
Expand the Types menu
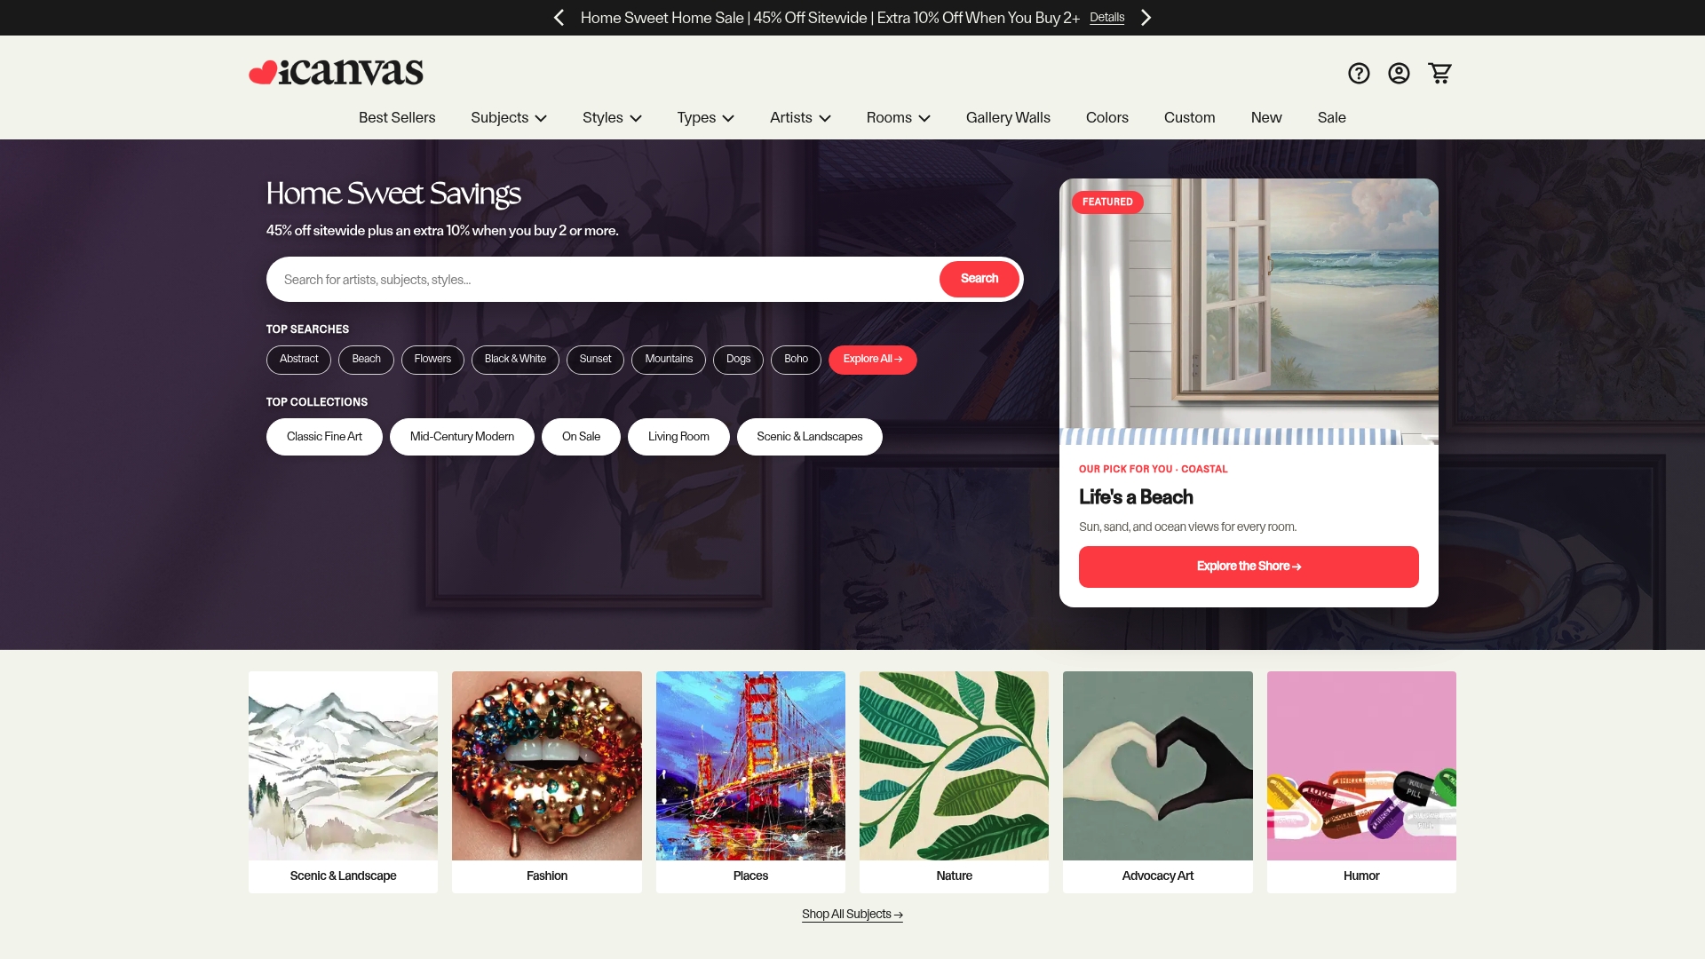(x=705, y=118)
